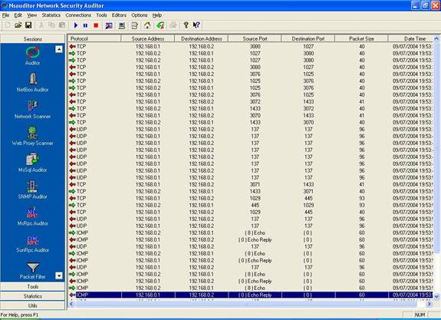Pause capture with the pause button
Screen dimensions: 441x320
point(85,25)
